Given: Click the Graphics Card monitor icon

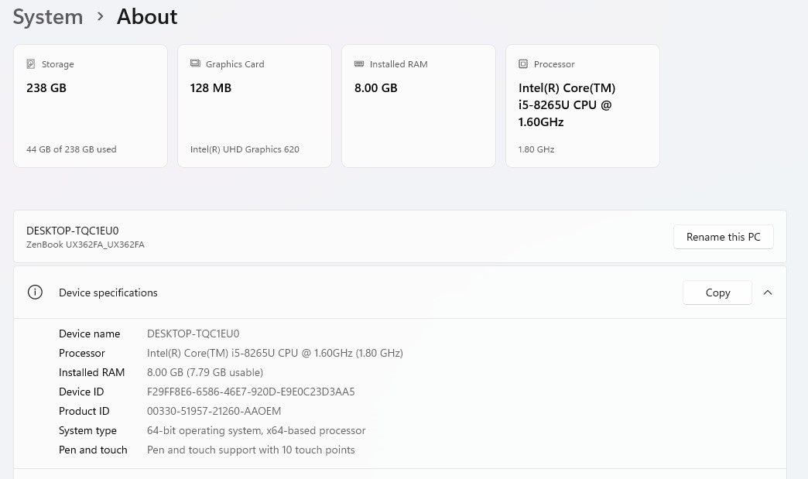Looking at the screenshot, I should 195,64.
